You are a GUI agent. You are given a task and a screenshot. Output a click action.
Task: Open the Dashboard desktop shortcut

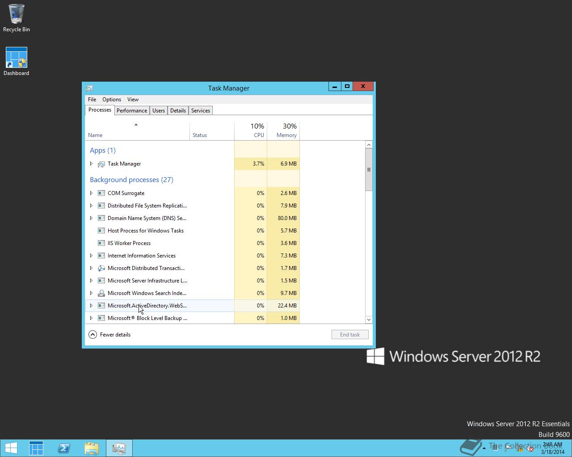17,62
